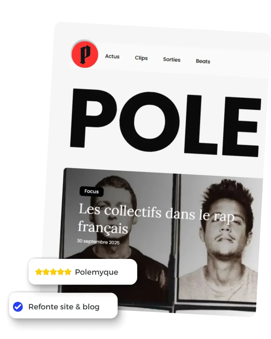The height and width of the screenshot is (339, 271).
Task: Go to the Sorties section
Action: pos(172,60)
